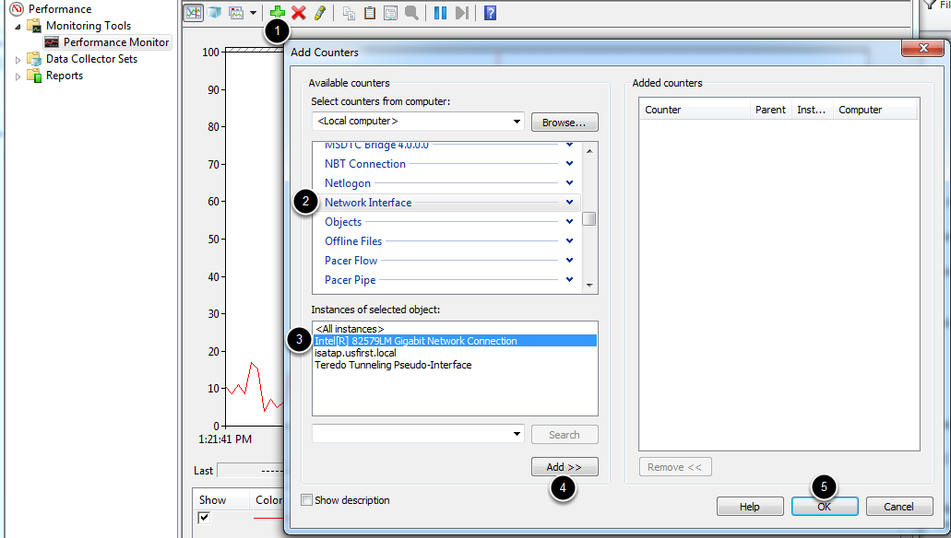Delete selected counter using red X icon
The width and height of the screenshot is (951, 538).
click(297, 12)
